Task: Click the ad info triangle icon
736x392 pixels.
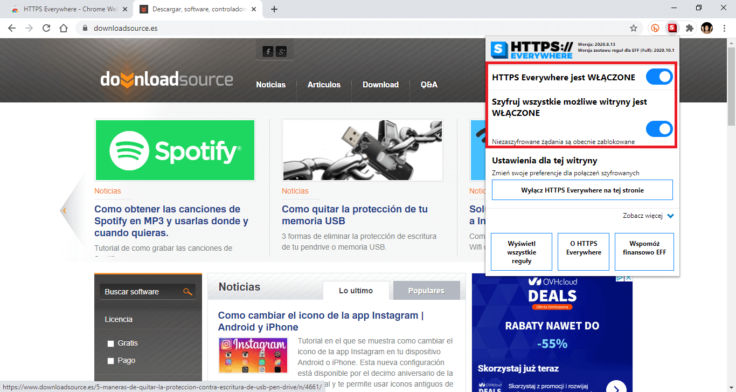Action: coord(620,278)
